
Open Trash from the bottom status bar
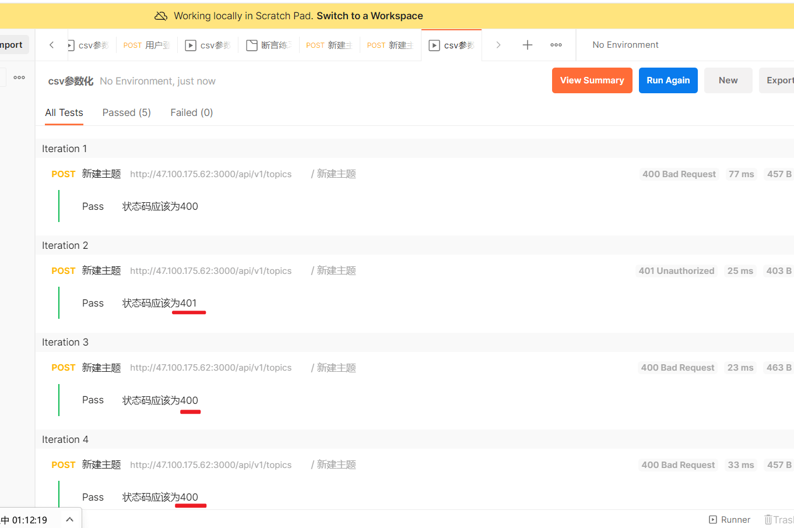(x=779, y=519)
